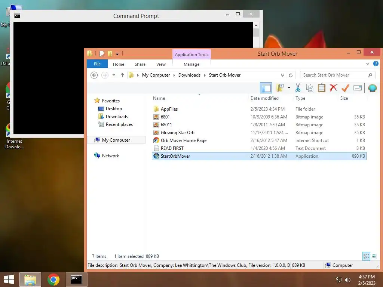The image size is (383, 287).
Task: Click the Search Start Orb Mover field
Action: tap(338, 75)
